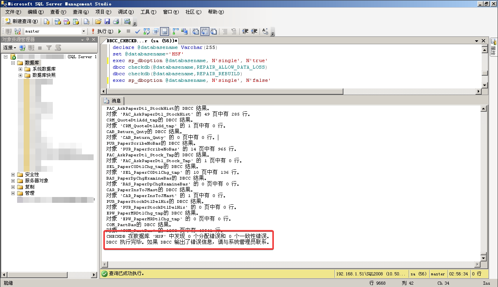
Task: Toggle the results to text mode button
Action: pos(196,31)
